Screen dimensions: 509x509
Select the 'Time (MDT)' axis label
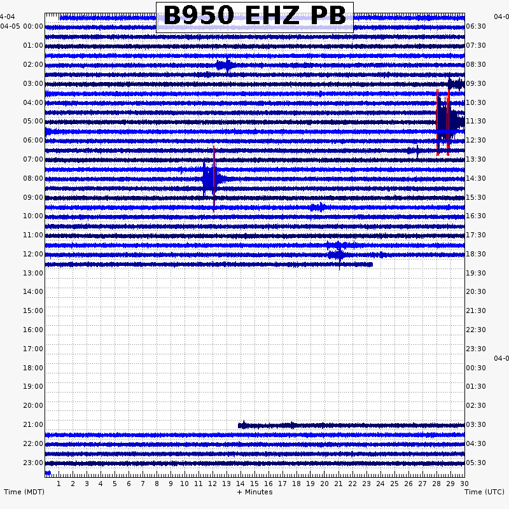point(24,492)
